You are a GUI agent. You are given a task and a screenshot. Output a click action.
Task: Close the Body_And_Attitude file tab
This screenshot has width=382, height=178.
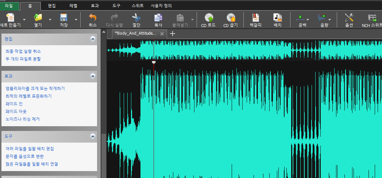click(162, 34)
